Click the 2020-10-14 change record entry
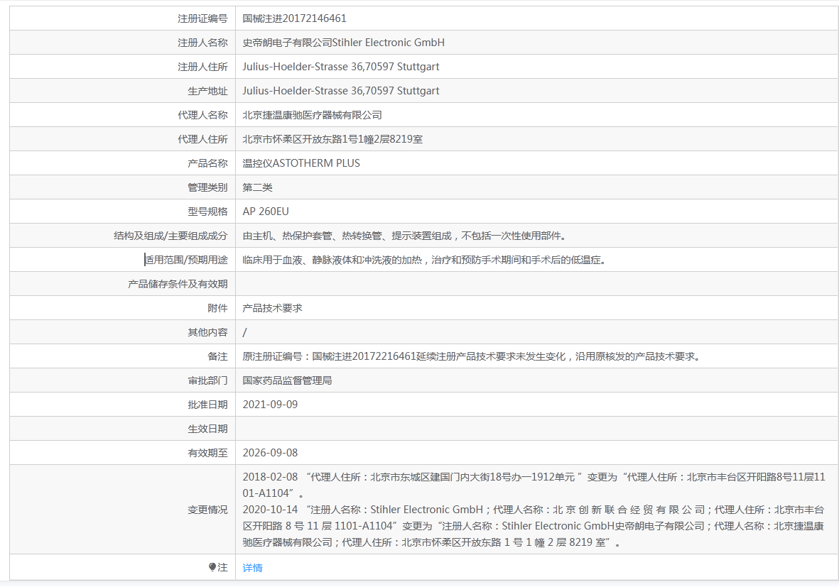This screenshot has height=587, width=839. point(534,526)
